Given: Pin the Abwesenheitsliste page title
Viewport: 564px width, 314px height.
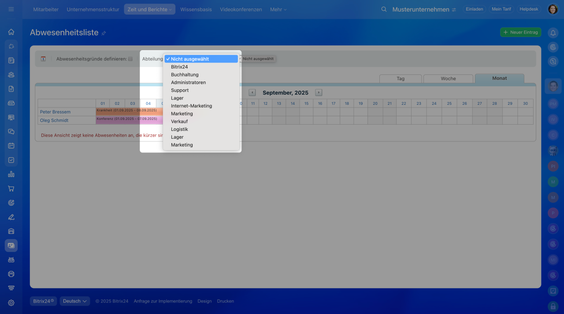Looking at the screenshot, I should pyautogui.click(x=104, y=33).
